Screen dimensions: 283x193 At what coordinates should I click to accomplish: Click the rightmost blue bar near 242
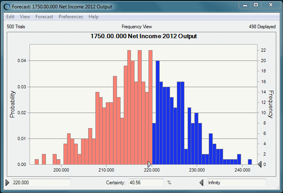point(250,162)
